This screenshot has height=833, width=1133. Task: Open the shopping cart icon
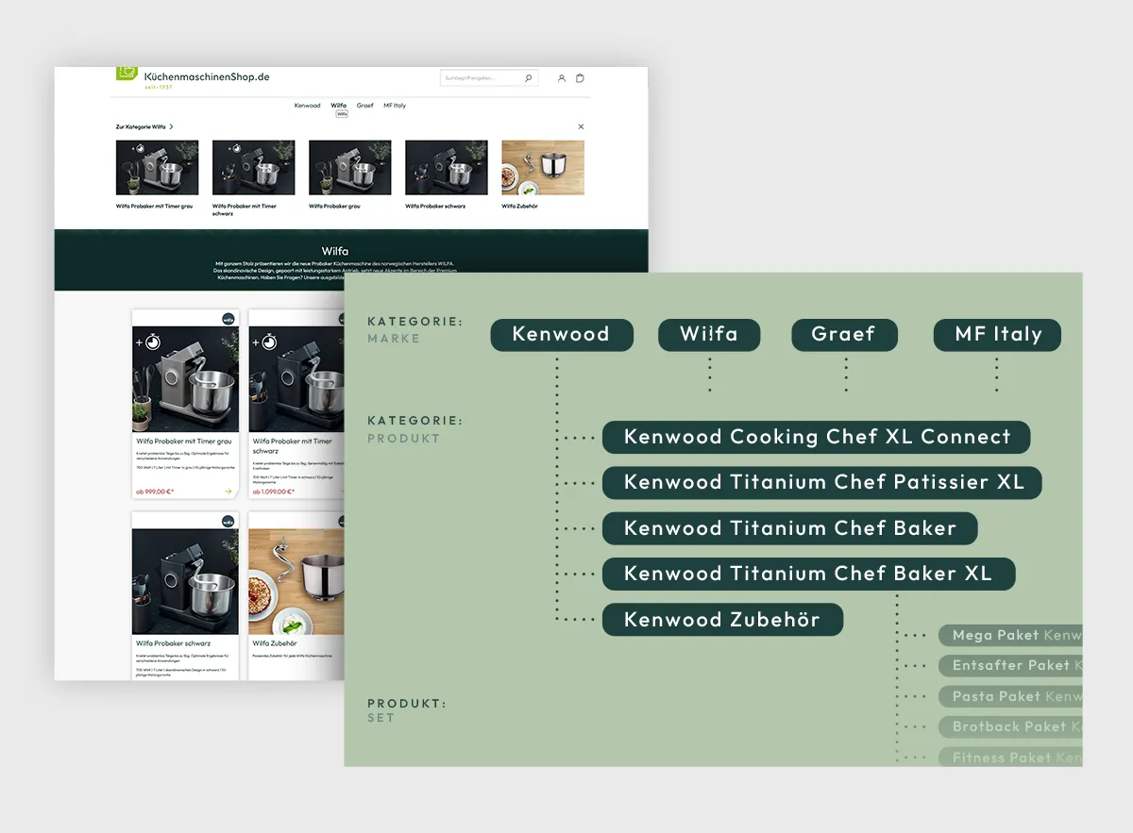point(580,78)
